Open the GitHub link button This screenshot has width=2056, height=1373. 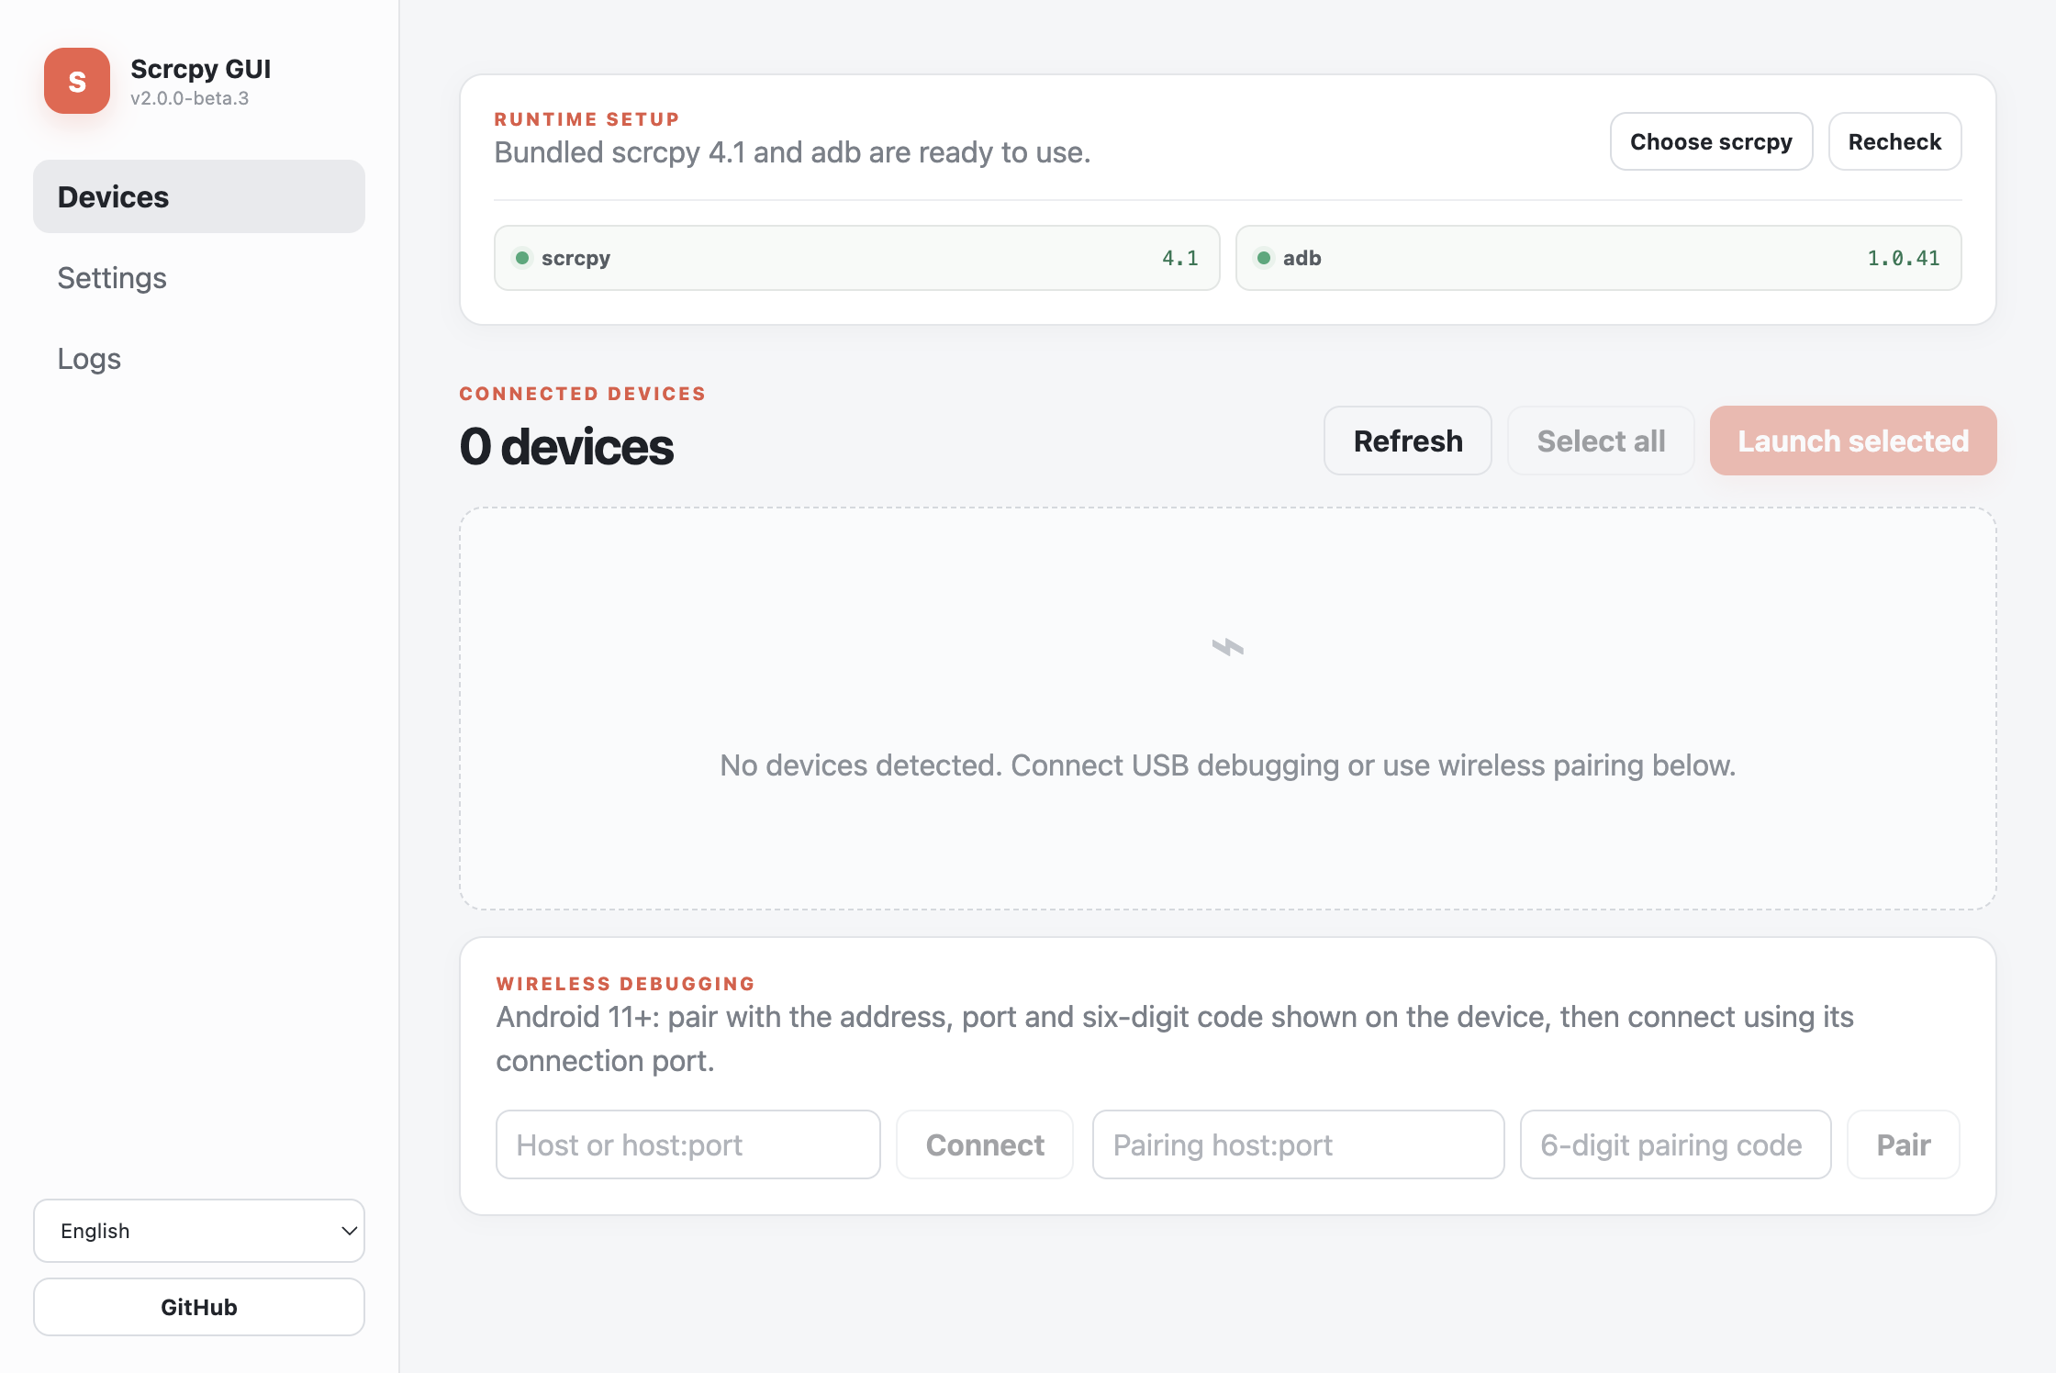tap(199, 1307)
